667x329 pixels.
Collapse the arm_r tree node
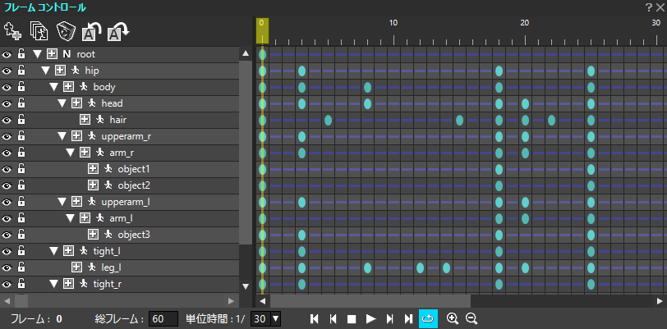(70, 153)
